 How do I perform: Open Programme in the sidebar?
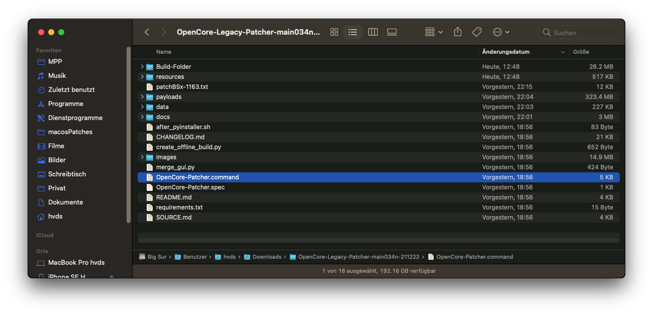[65, 104]
